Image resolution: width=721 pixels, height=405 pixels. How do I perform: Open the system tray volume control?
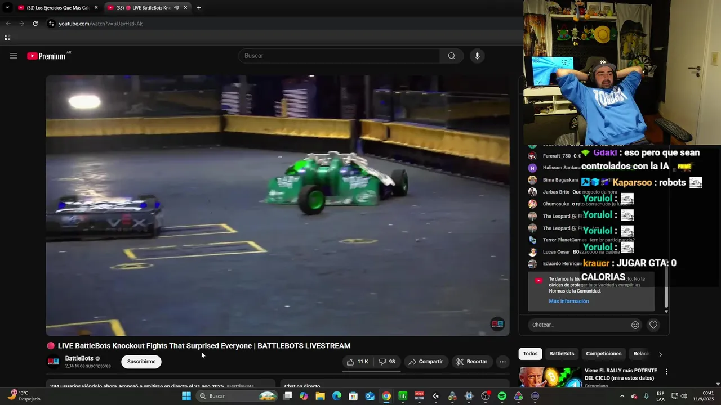[x=684, y=396]
